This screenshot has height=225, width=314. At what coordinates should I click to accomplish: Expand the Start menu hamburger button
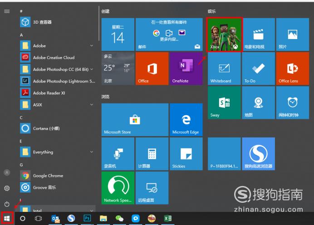7,11
